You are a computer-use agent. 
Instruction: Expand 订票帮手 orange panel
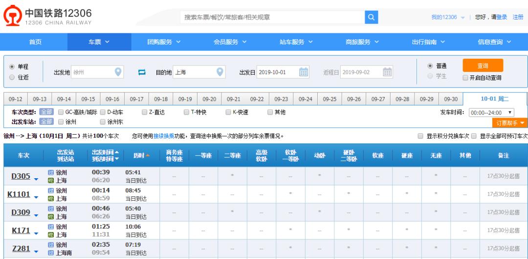(510, 123)
